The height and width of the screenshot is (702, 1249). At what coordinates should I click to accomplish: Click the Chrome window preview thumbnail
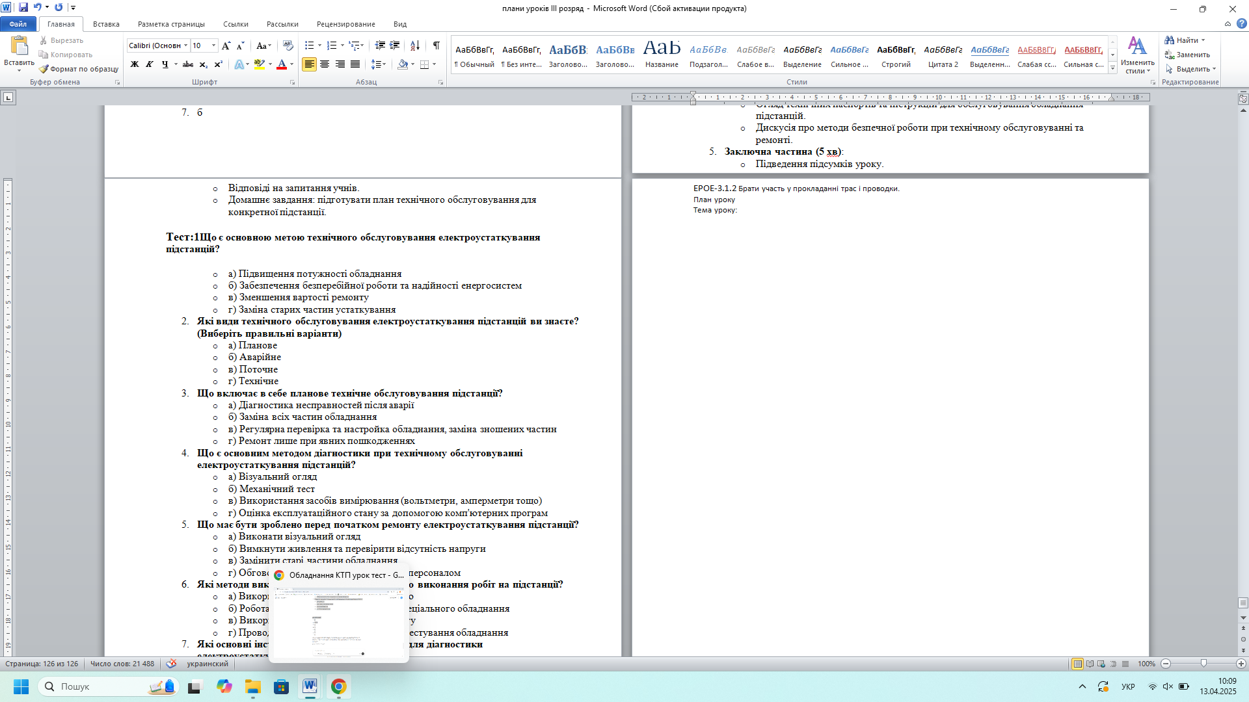click(338, 624)
